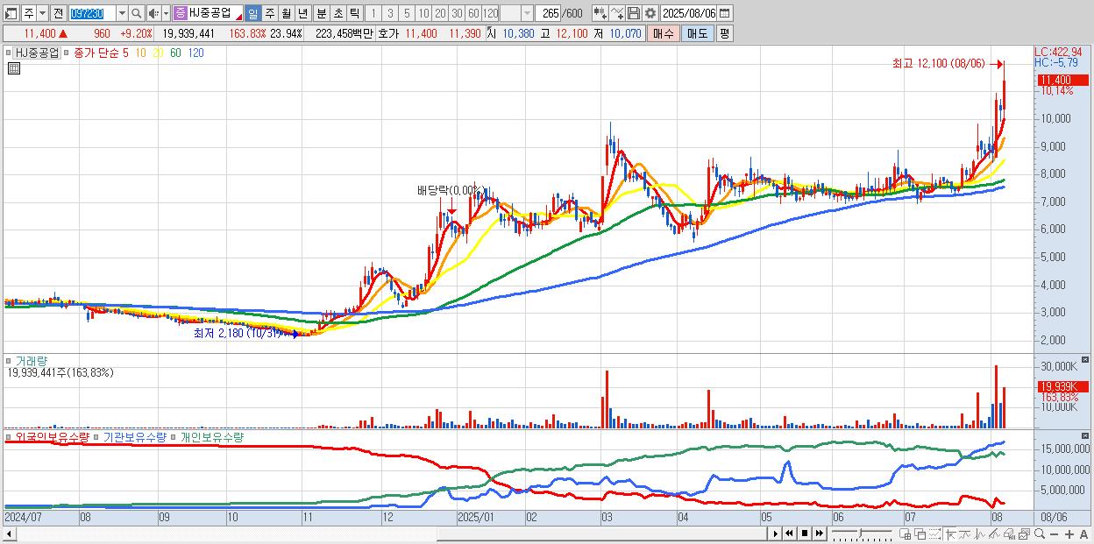Select the daily (일) chart period

click(252, 13)
